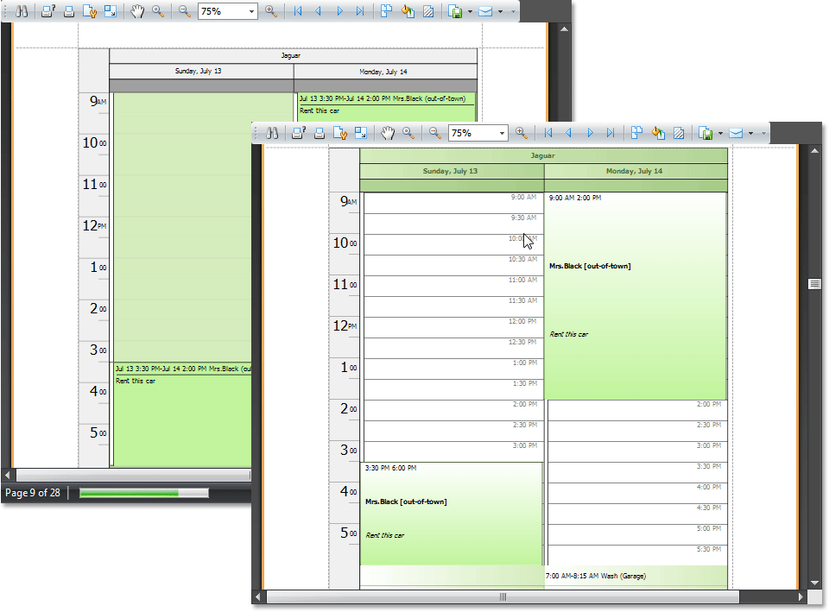Click Export Document icon in back window

tap(455, 11)
